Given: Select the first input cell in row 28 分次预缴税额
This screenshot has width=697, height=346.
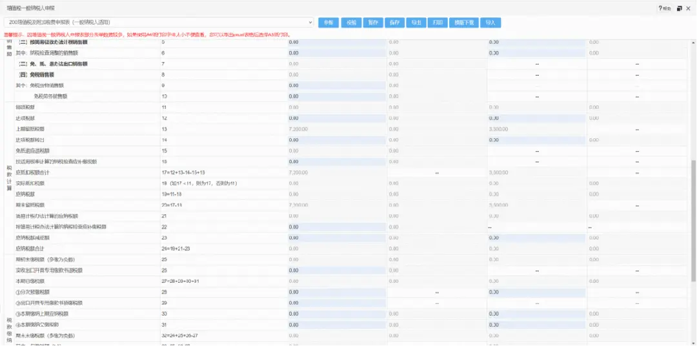Looking at the screenshot, I should point(336,292).
